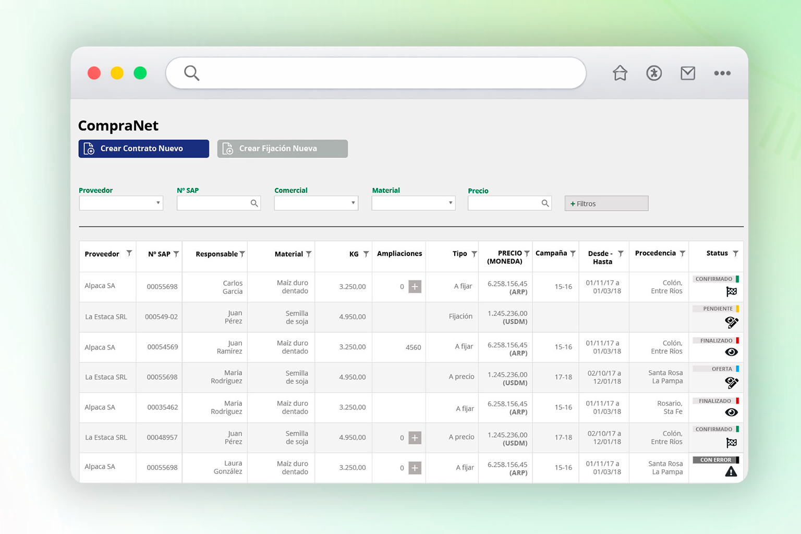Screen dimensions: 801x534
Task: Toggle the eye icon on María Rodríguez's FINALIZADO row
Action: click(x=731, y=412)
